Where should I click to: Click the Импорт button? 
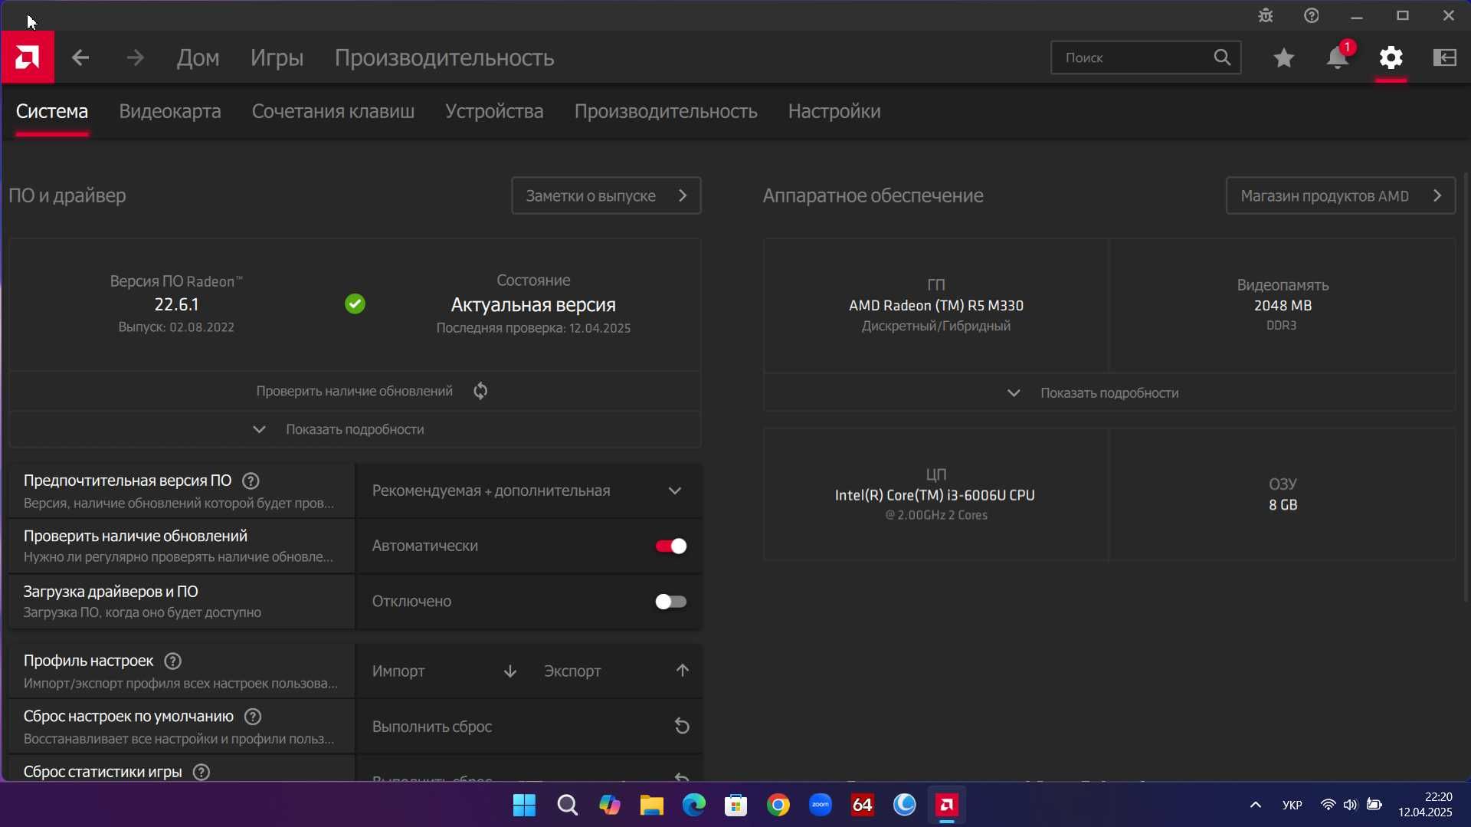(443, 671)
